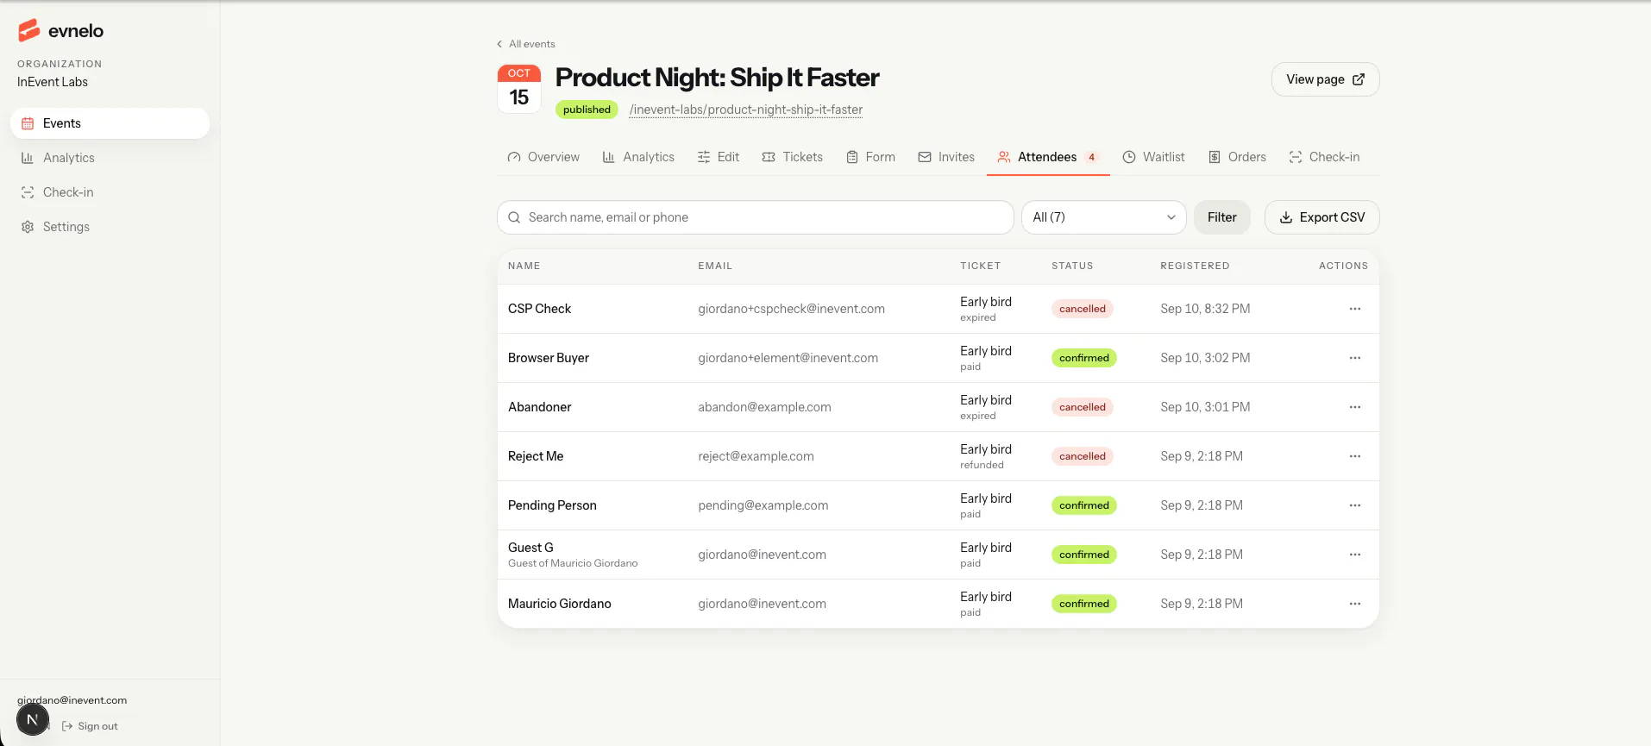Screen dimensions: 1651x746
Task: Switch to the event Analytics tab
Action: [x=638, y=157]
